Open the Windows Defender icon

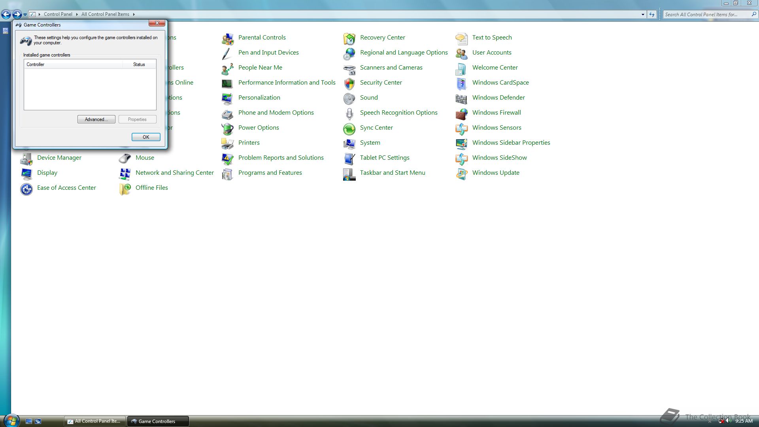tap(461, 98)
